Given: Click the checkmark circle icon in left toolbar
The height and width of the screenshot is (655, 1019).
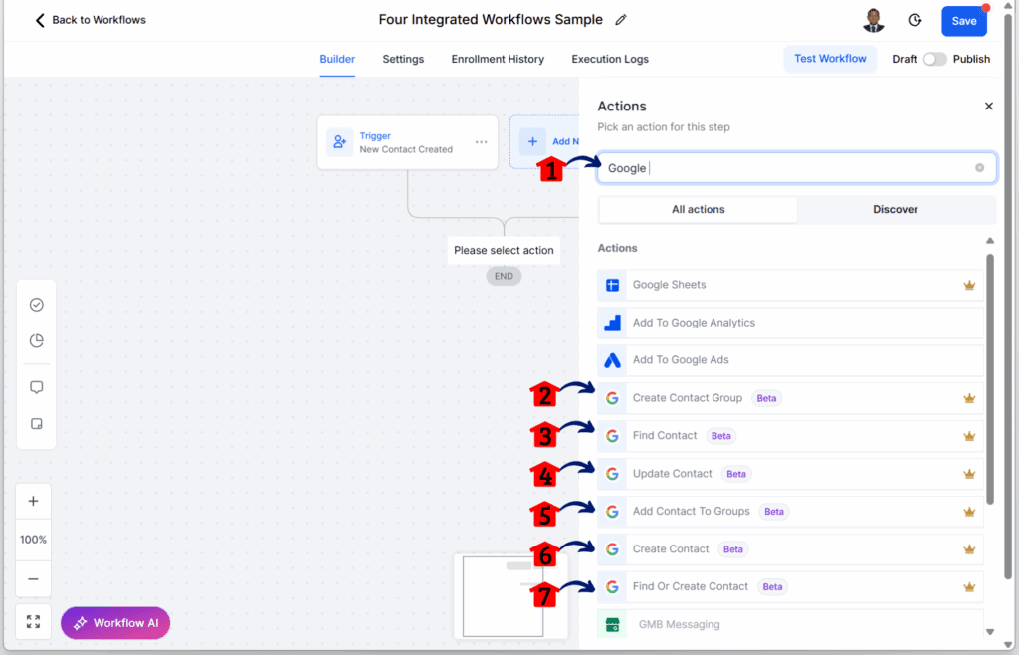Looking at the screenshot, I should click(x=37, y=305).
